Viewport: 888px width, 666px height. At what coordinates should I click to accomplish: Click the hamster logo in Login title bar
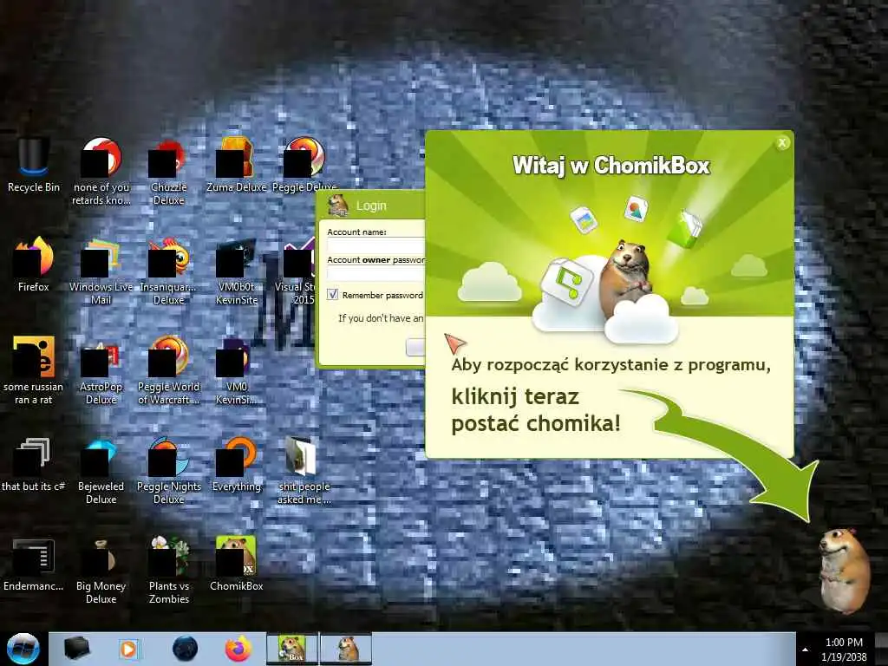click(338, 206)
